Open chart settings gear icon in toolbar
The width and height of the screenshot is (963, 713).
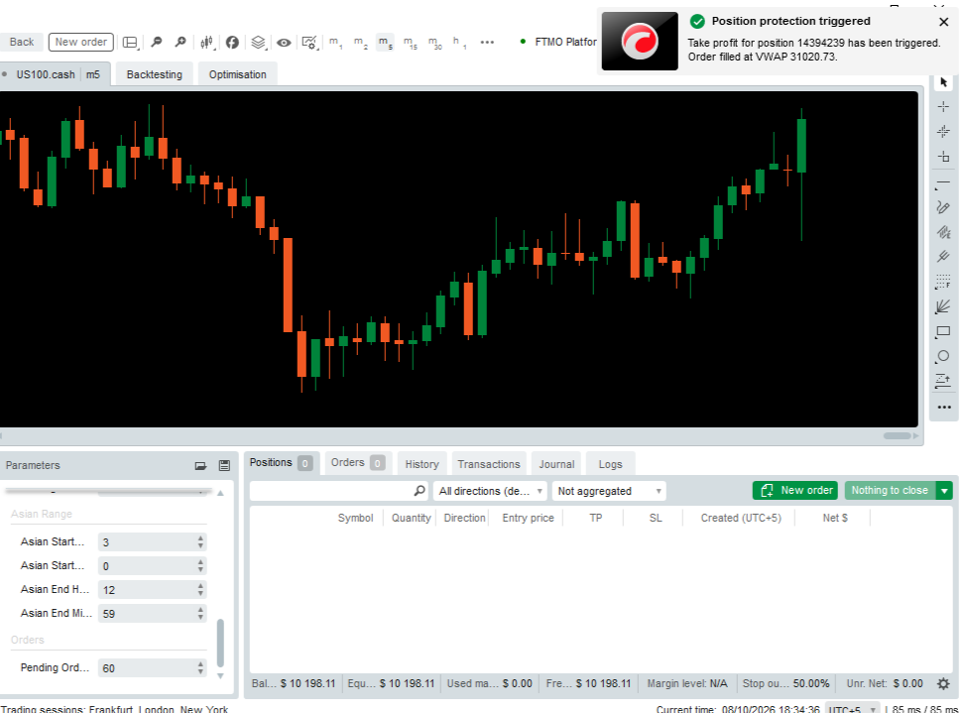pyautogui.click(x=309, y=43)
